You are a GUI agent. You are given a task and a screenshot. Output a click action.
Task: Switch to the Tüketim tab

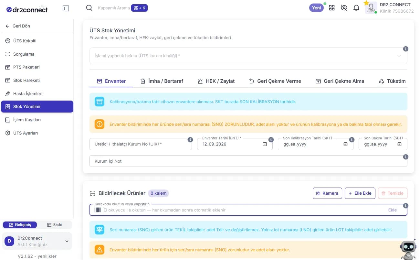tap(392, 81)
